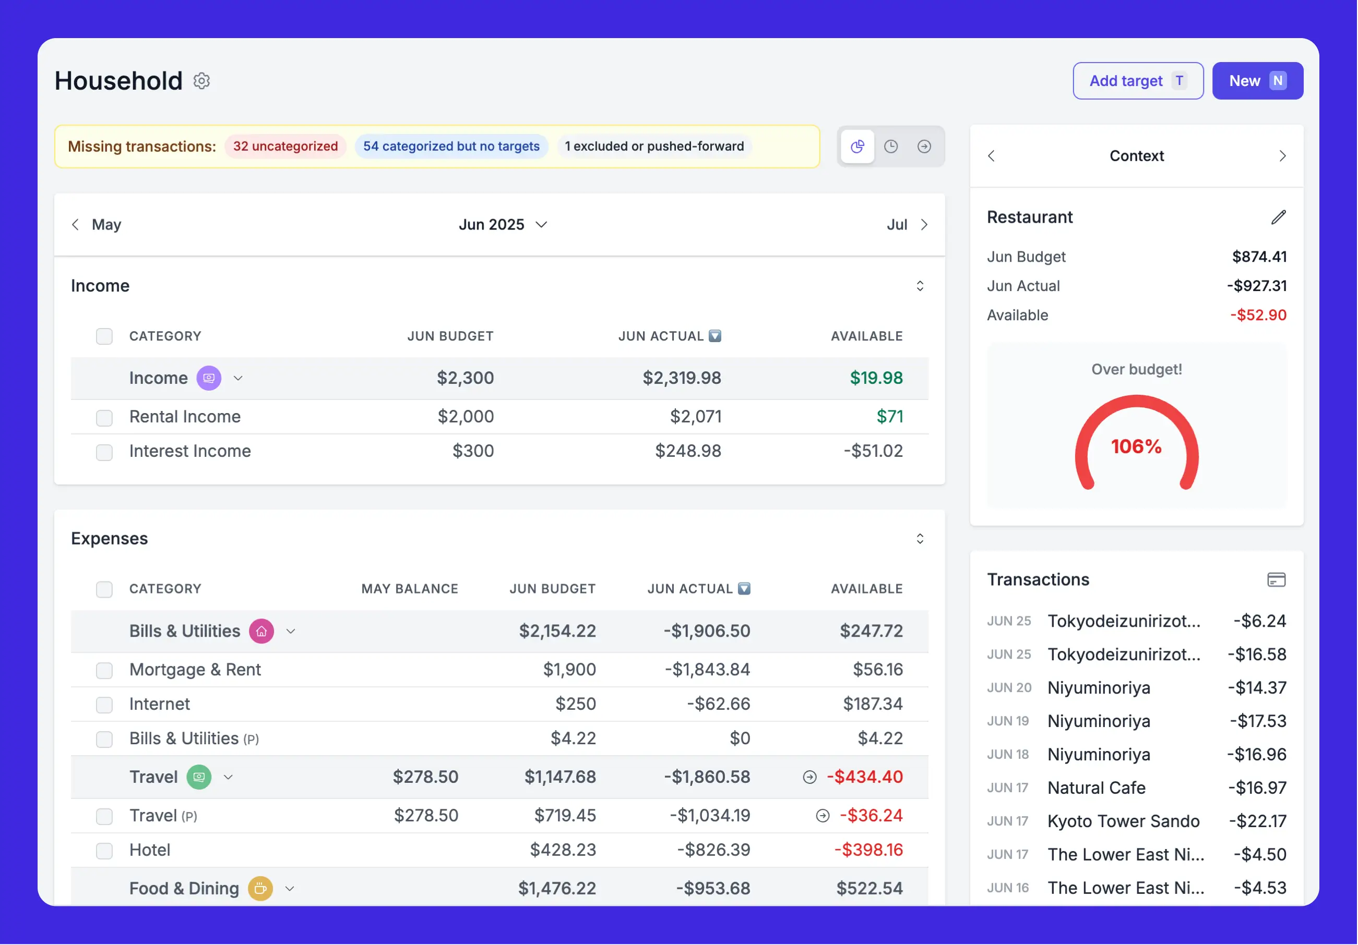Click the arrow-circle forward view icon
This screenshot has height=945, width=1358.
click(x=924, y=147)
